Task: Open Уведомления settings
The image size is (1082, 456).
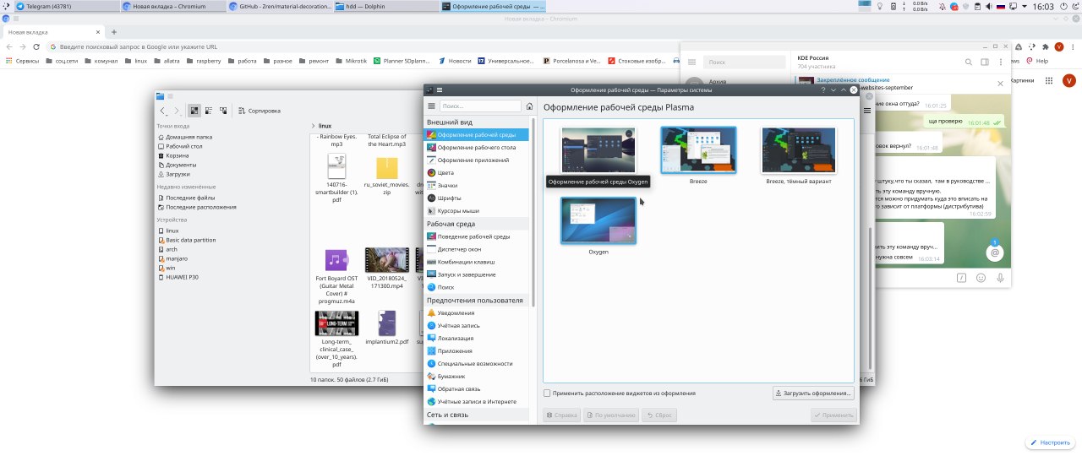Action: click(x=478, y=312)
